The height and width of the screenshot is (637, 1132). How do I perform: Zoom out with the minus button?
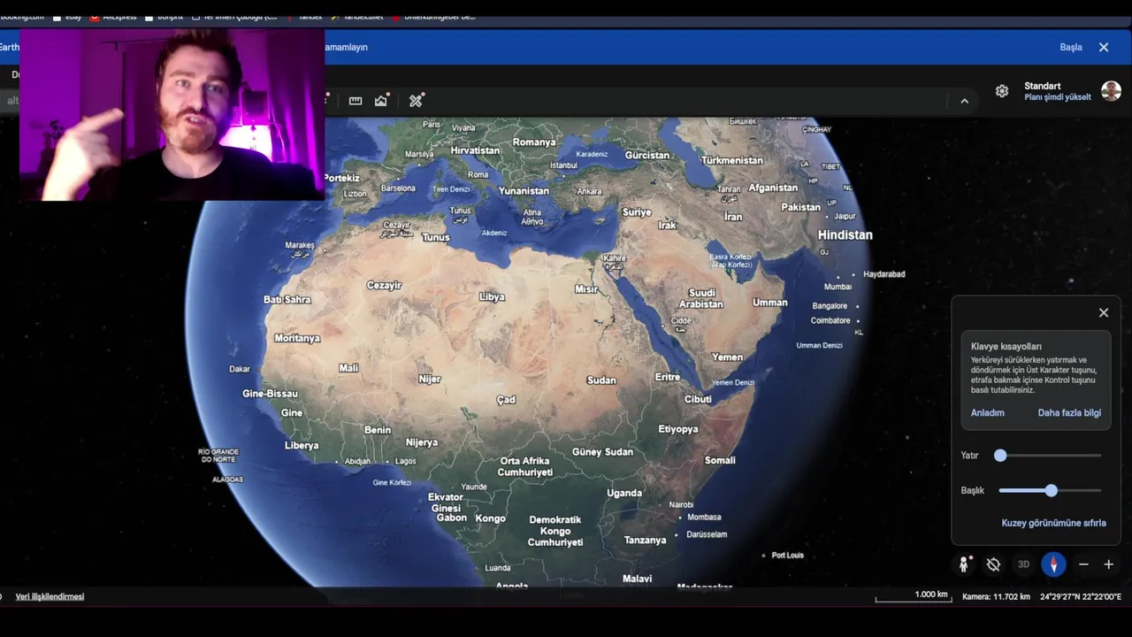coord(1083,564)
